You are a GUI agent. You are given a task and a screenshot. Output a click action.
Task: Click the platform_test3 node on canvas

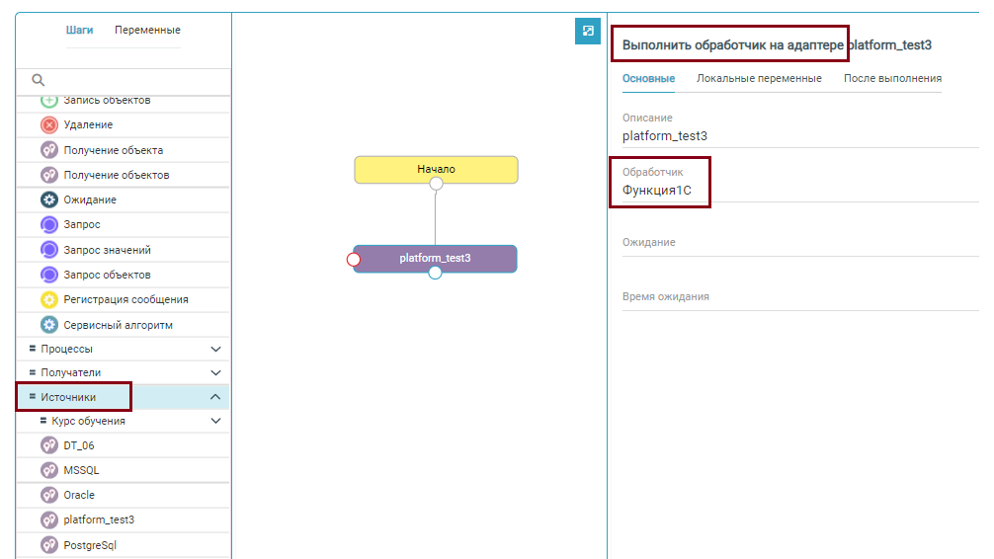(436, 259)
